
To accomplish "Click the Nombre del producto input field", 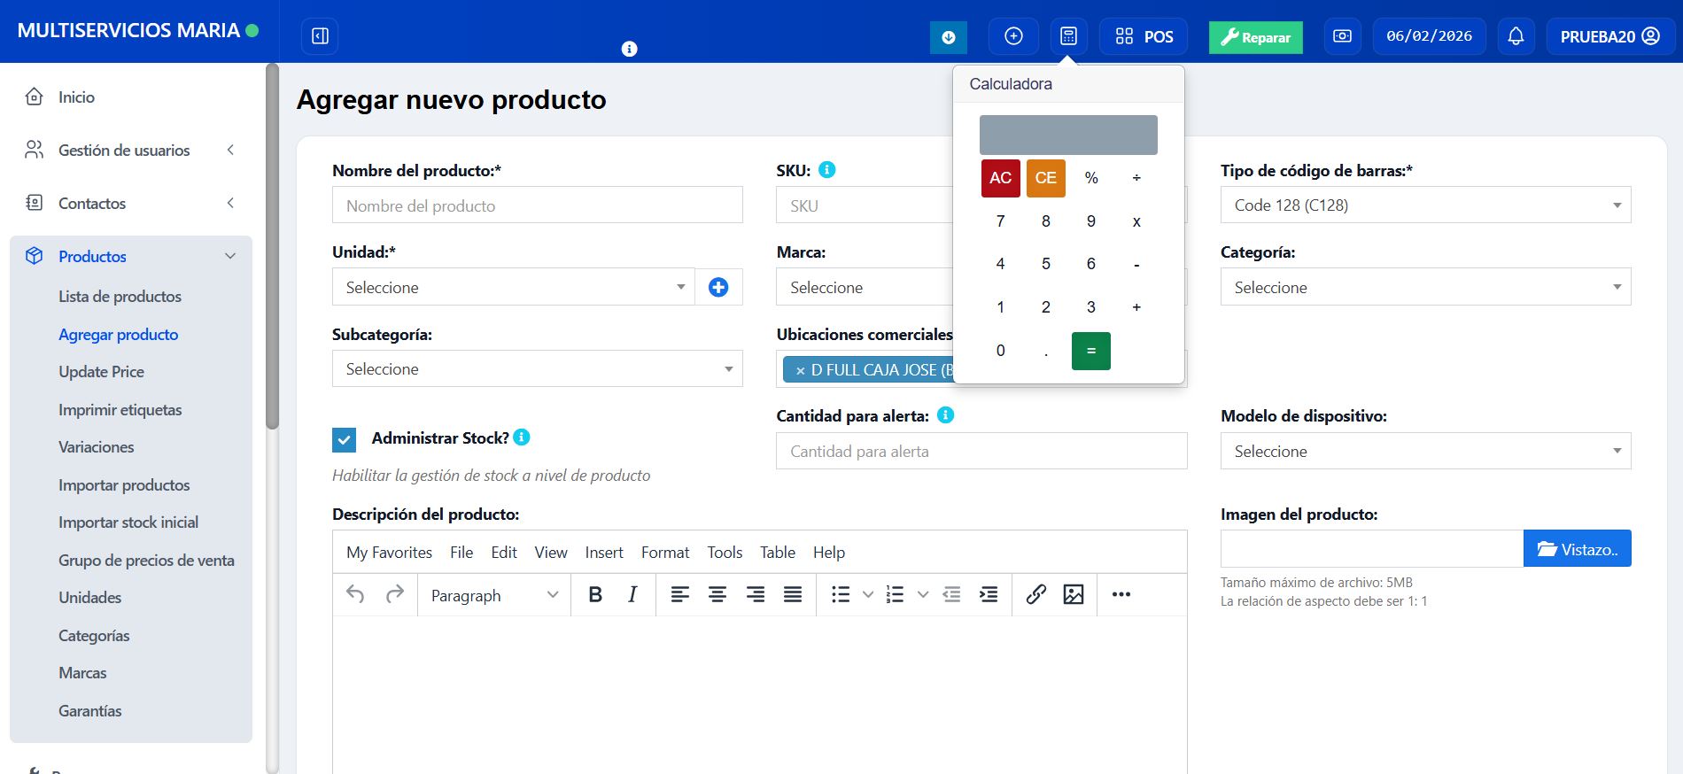I will tap(537, 205).
